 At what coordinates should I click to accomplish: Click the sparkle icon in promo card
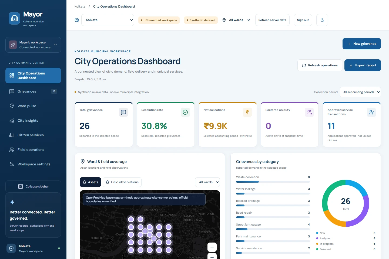coord(12,202)
